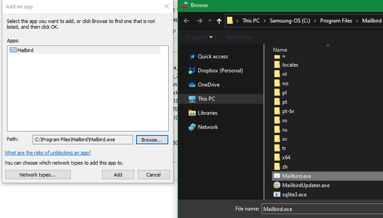
Task: Click the Mailbird envelope icon in Apps list
Action: click(13, 50)
